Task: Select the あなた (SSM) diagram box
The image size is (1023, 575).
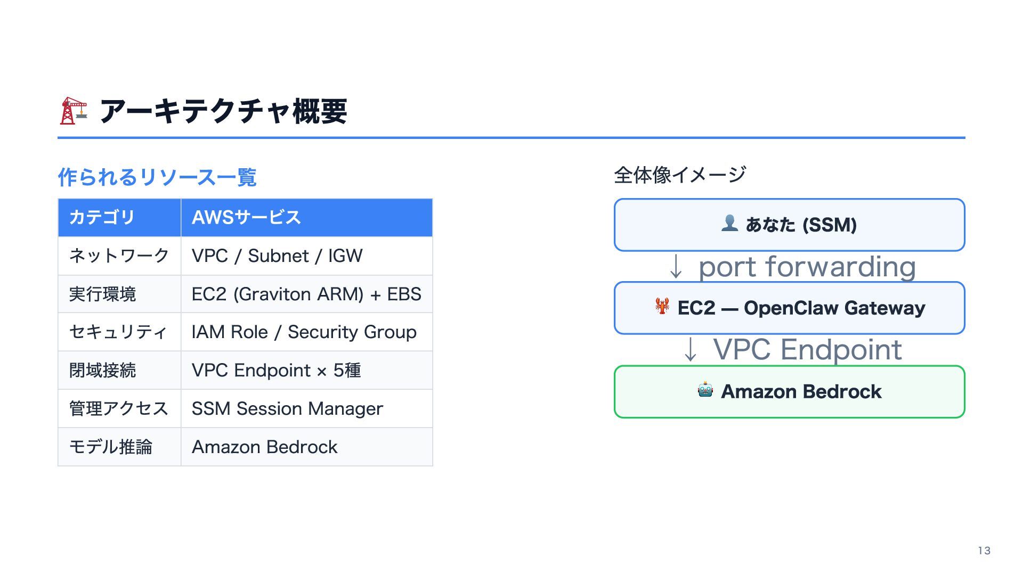Action: pyautogui.click(x=789, y=225)
